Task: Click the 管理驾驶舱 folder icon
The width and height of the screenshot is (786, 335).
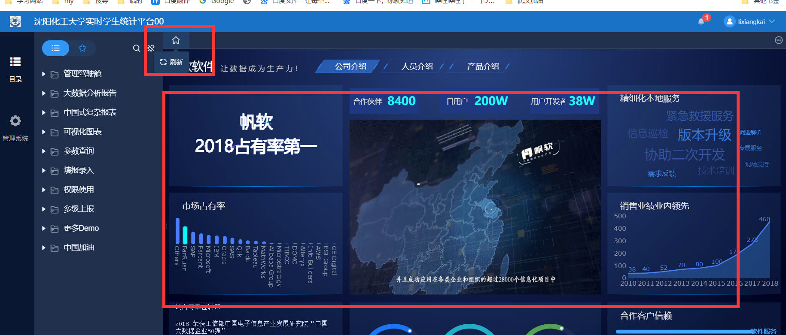Action: 55,75
